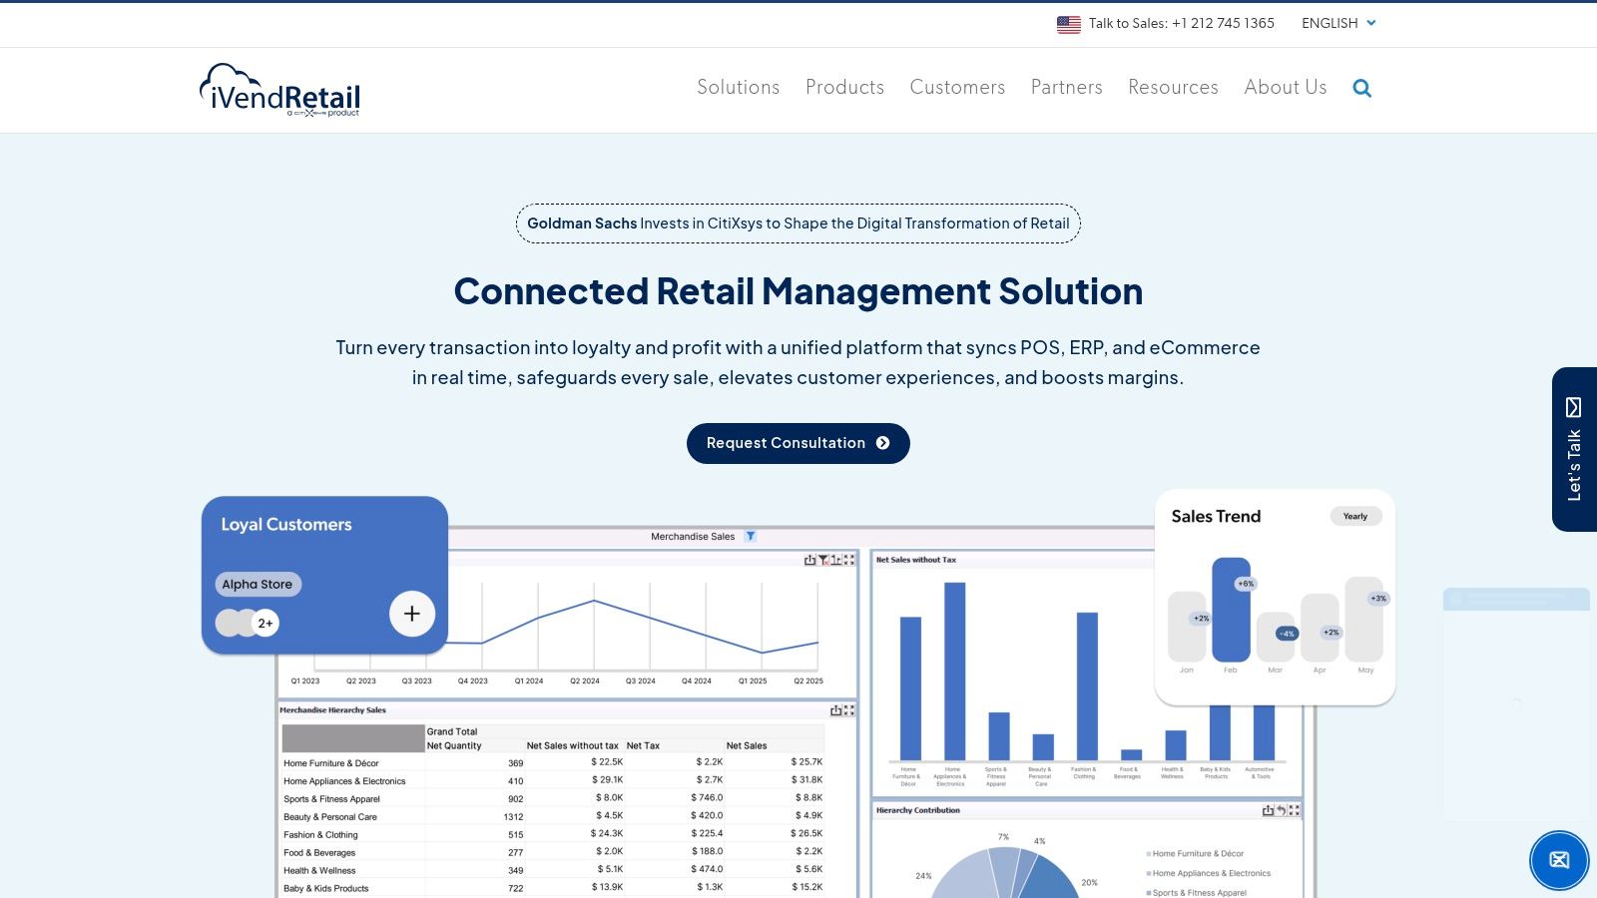Click the Sports & Fitness Apparel table row
The width and height of the screenshot is (1597, 898).
[553, 798]
